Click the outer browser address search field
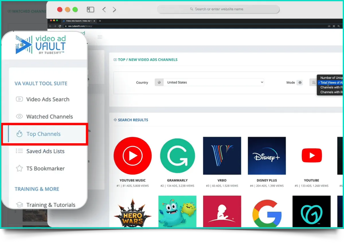 tap(218, 9)
